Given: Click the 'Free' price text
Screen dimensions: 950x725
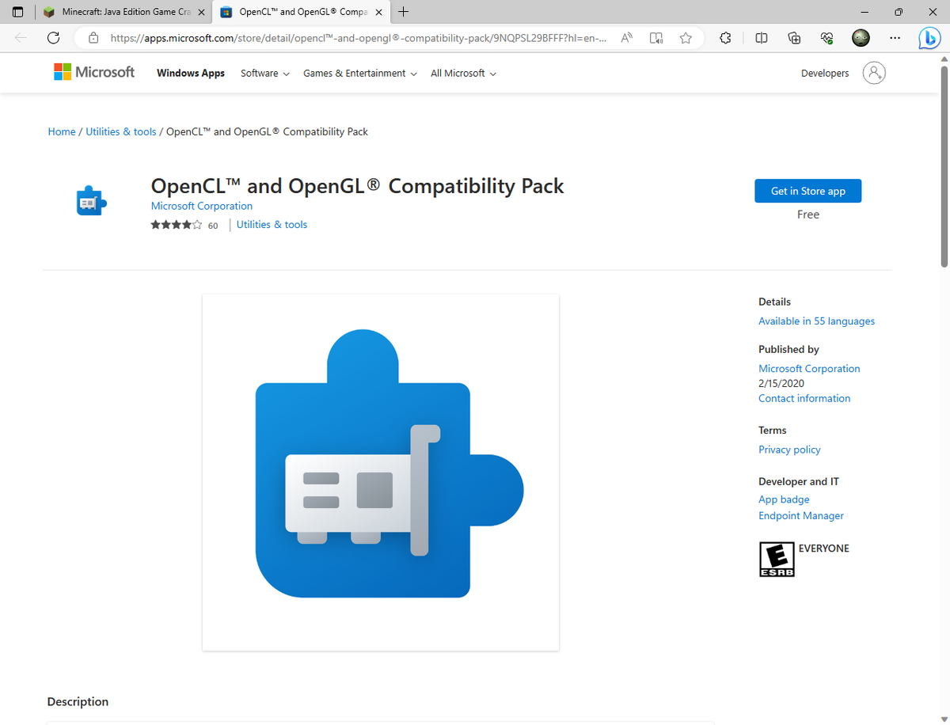Looking at the screenshot, I should [x=808, y=214].
